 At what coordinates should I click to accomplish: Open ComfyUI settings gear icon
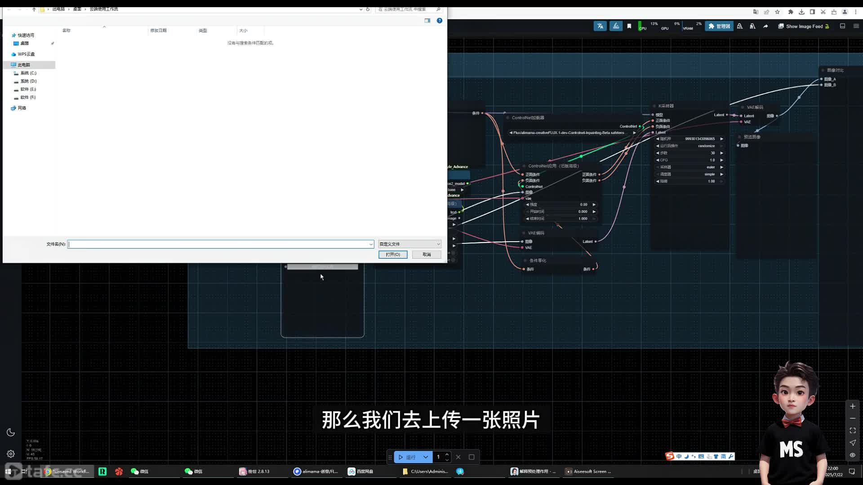click(x=11, y=454)
